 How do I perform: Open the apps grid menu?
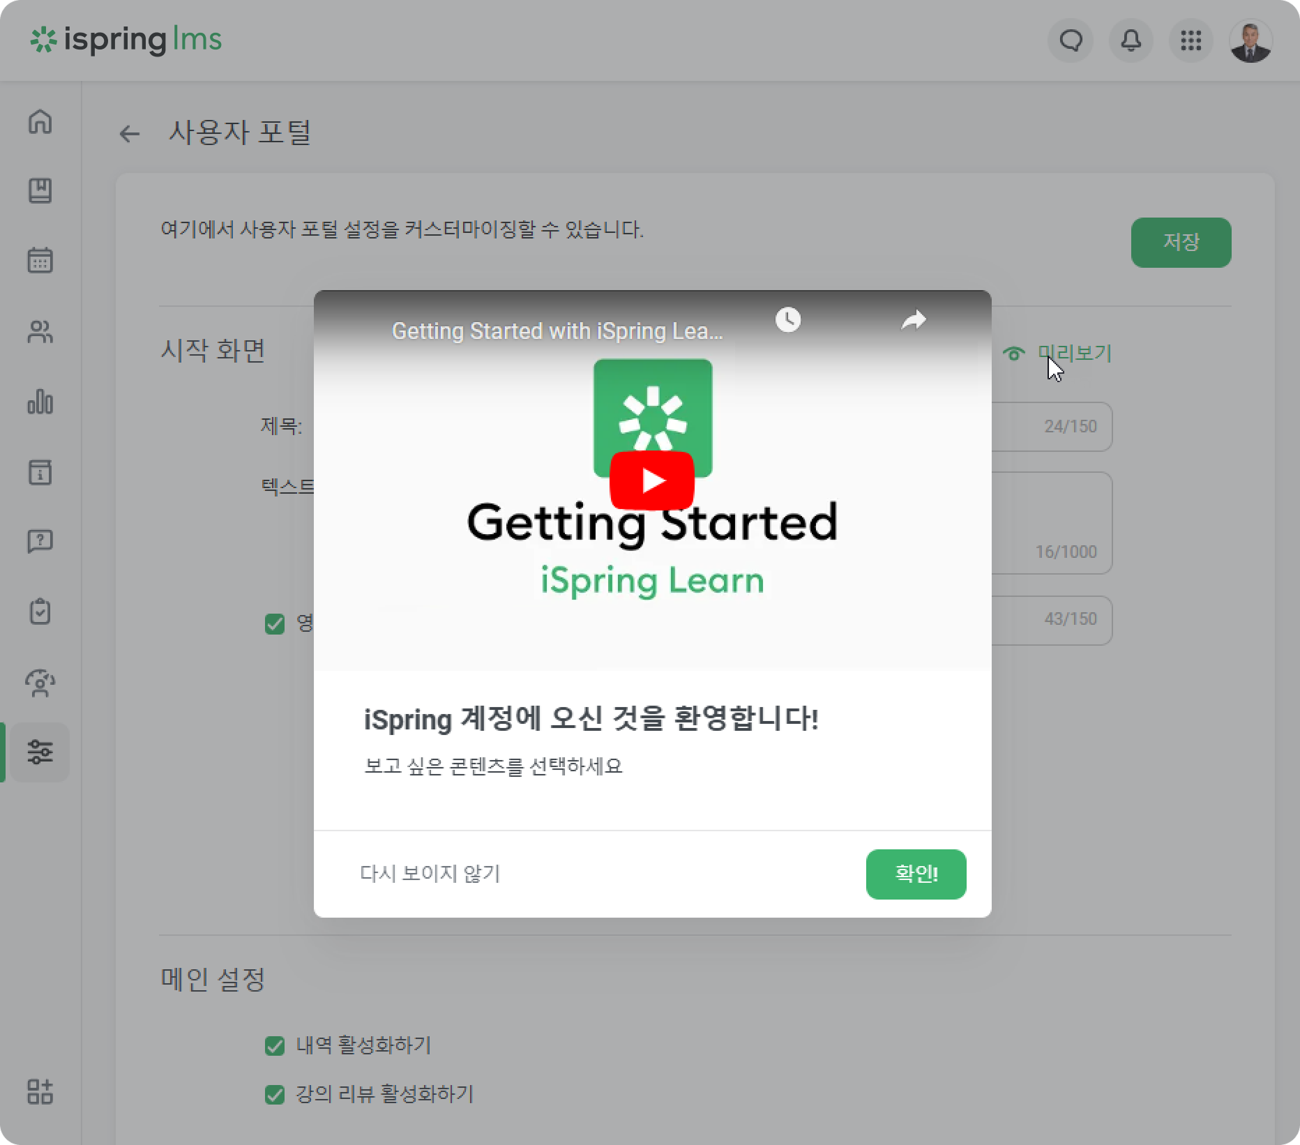(x=1191, y=40)
